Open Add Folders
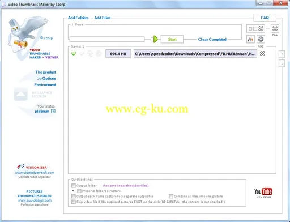Image resolution: width=290 pixels, height=222 pixels. pyautogui.click(x=78, y=18)
